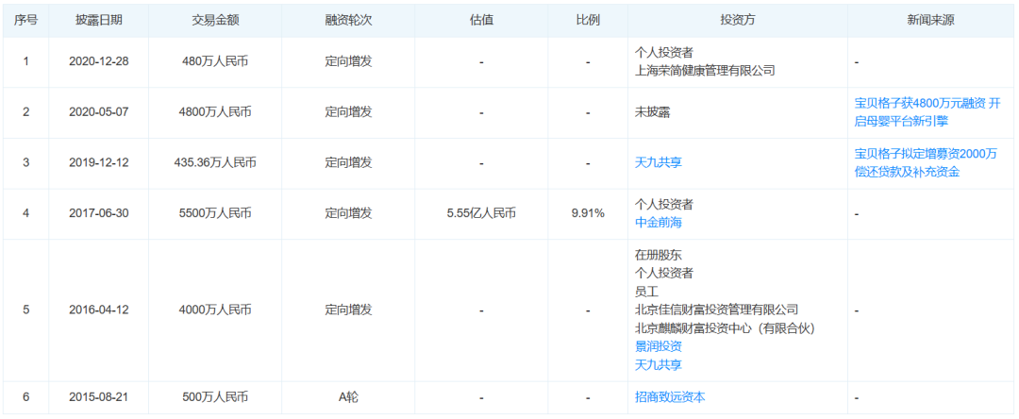Screen dimensions: 1019x419
Task: Select the 北京麒麟财富投资中心（有限合伙） investor text
Action: (x=726, y=328)
